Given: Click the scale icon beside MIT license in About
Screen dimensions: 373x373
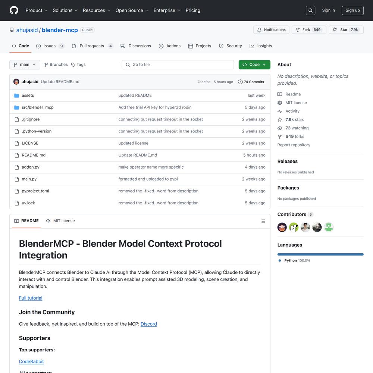Looking at the screenshot, I should click(x=280, y=103).
